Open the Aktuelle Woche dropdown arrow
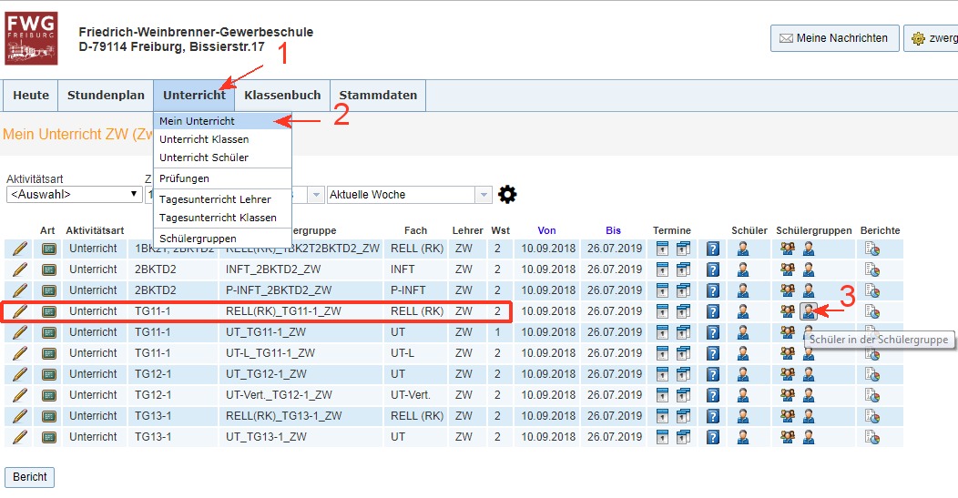The width and height of the screenshot is (958, 498). pos(484,195)
